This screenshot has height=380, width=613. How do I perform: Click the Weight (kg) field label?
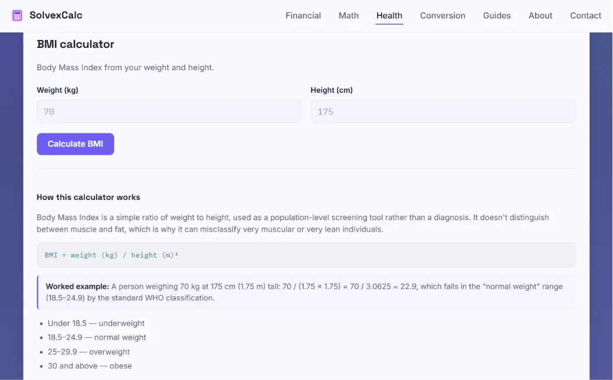coord(58,90)
